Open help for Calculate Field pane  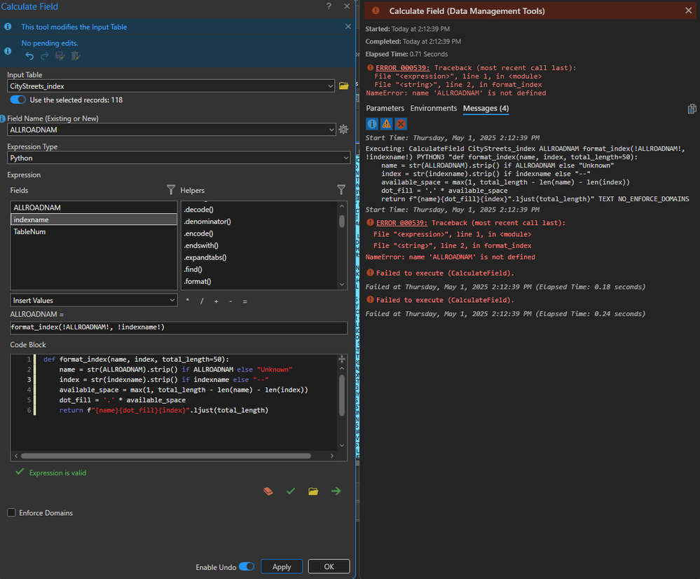click(x=329, y=6)
